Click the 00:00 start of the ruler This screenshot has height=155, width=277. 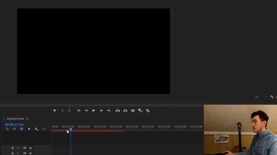pyautogui.click(x=55, y=127)
